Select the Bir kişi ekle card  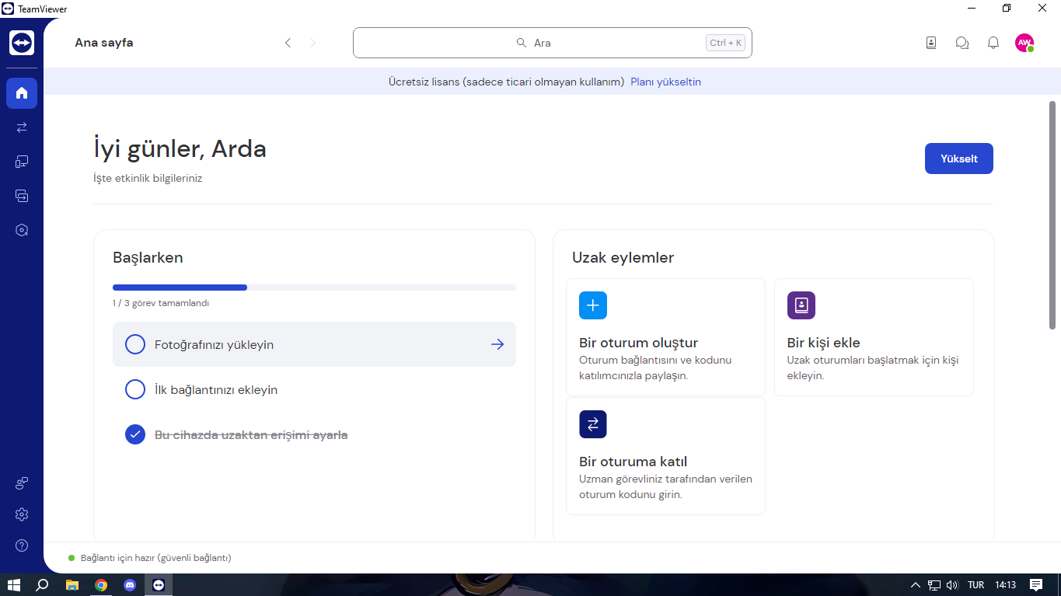(x=874, y=337)
